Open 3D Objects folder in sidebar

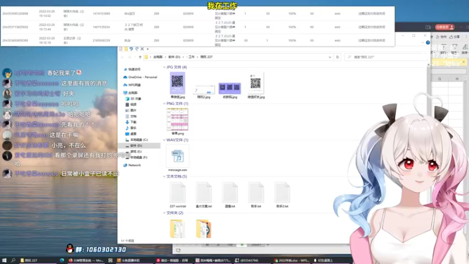click(x=133, y=99)
